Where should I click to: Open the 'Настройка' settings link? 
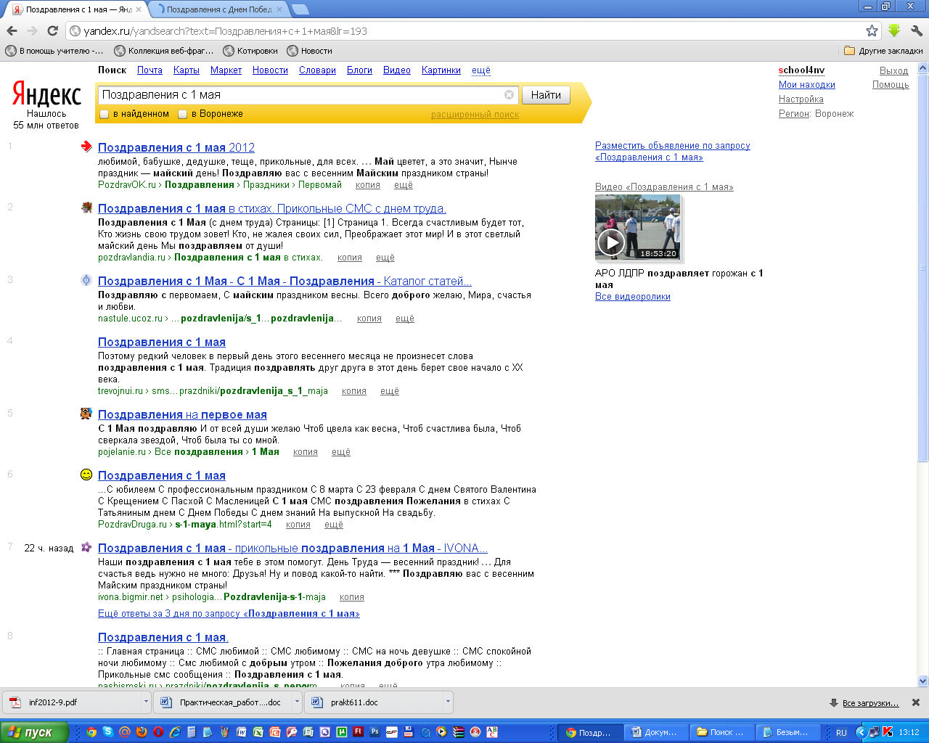(801, 99)
